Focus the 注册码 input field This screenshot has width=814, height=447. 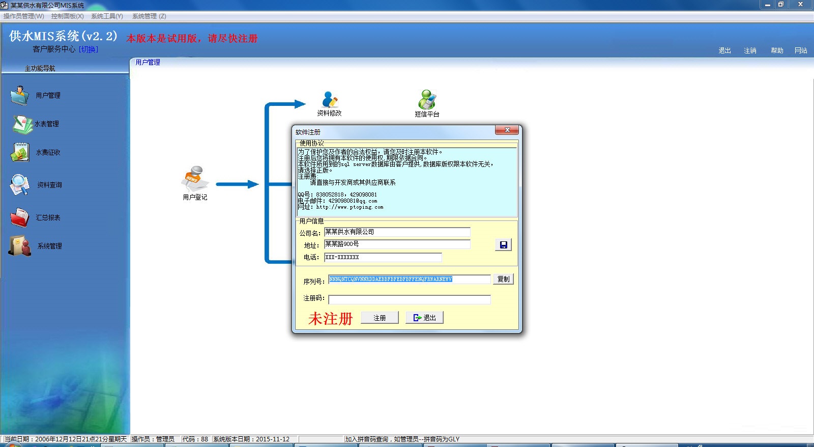409,299
